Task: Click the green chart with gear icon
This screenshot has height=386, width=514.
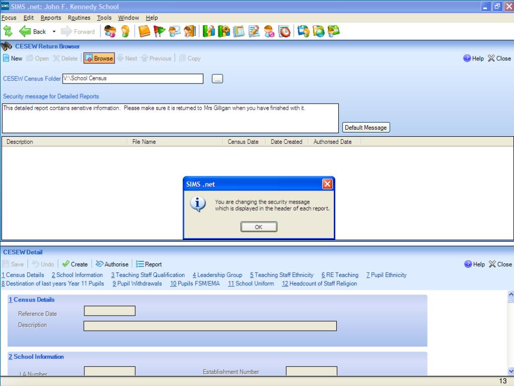Action: [224, 32]
